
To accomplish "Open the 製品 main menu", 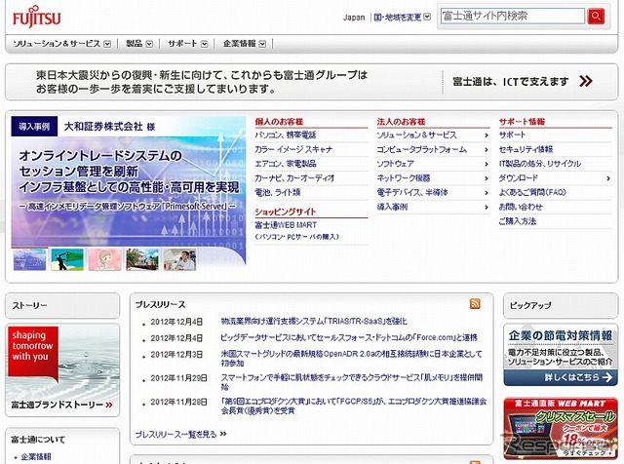I will [135, 44].
